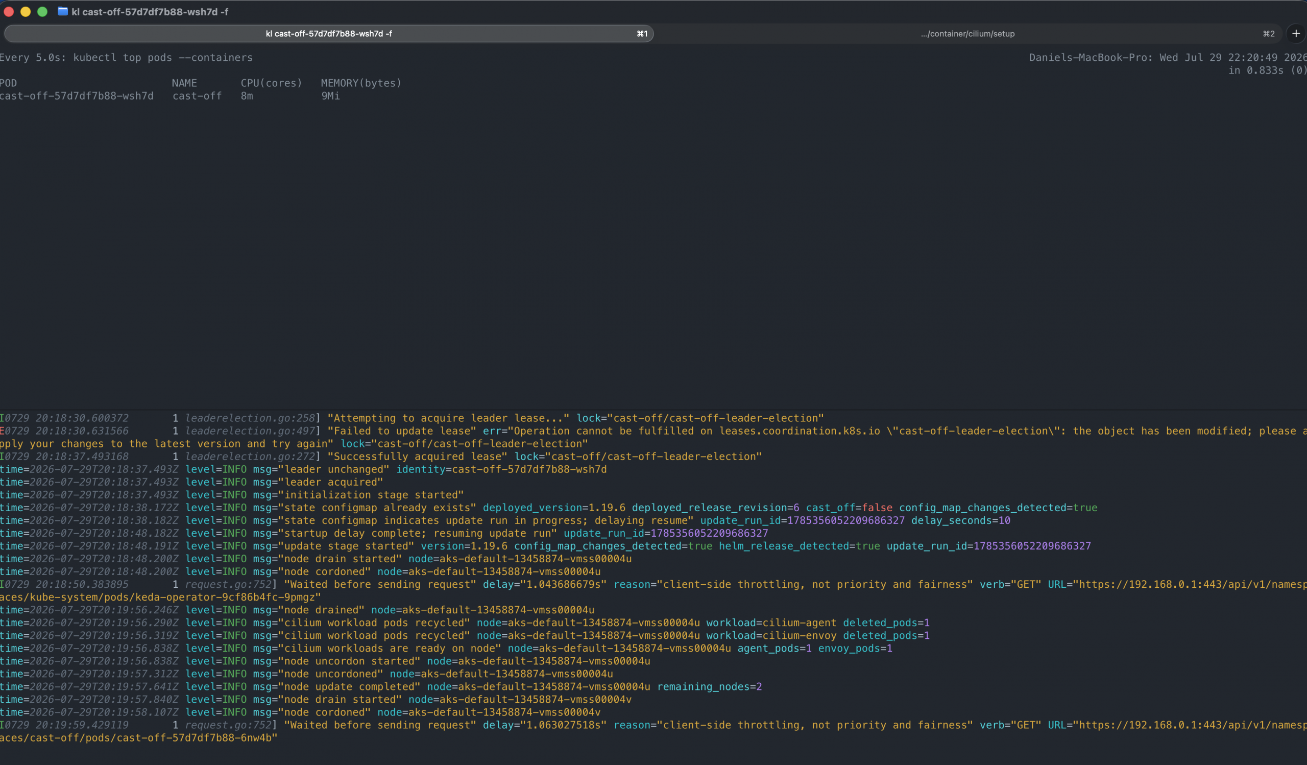This screenshot has height=765, width=1307.
Task: Click the CPU(cores) column header
Action: coord(271,83)
